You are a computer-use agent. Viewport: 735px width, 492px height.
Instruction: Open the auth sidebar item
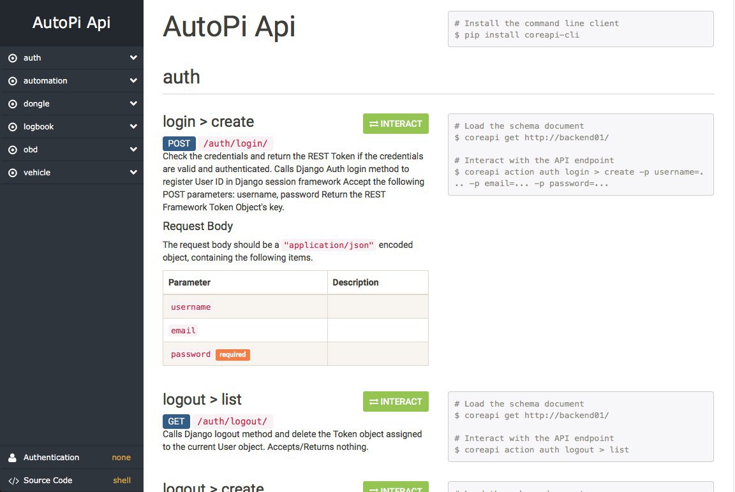click(71, 58)
